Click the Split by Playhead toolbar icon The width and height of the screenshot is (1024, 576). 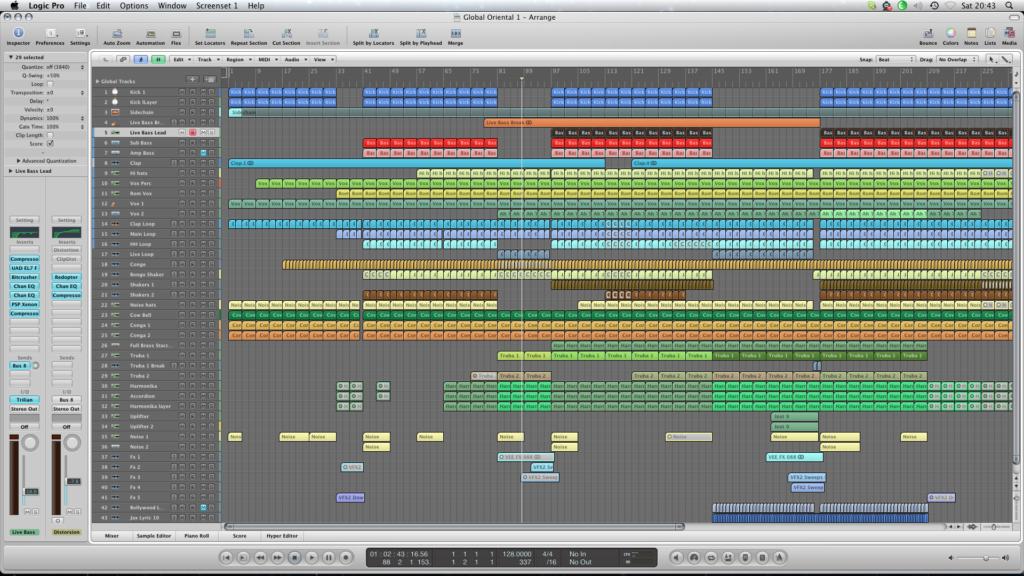pyautogui.click(x=421, y=34)
